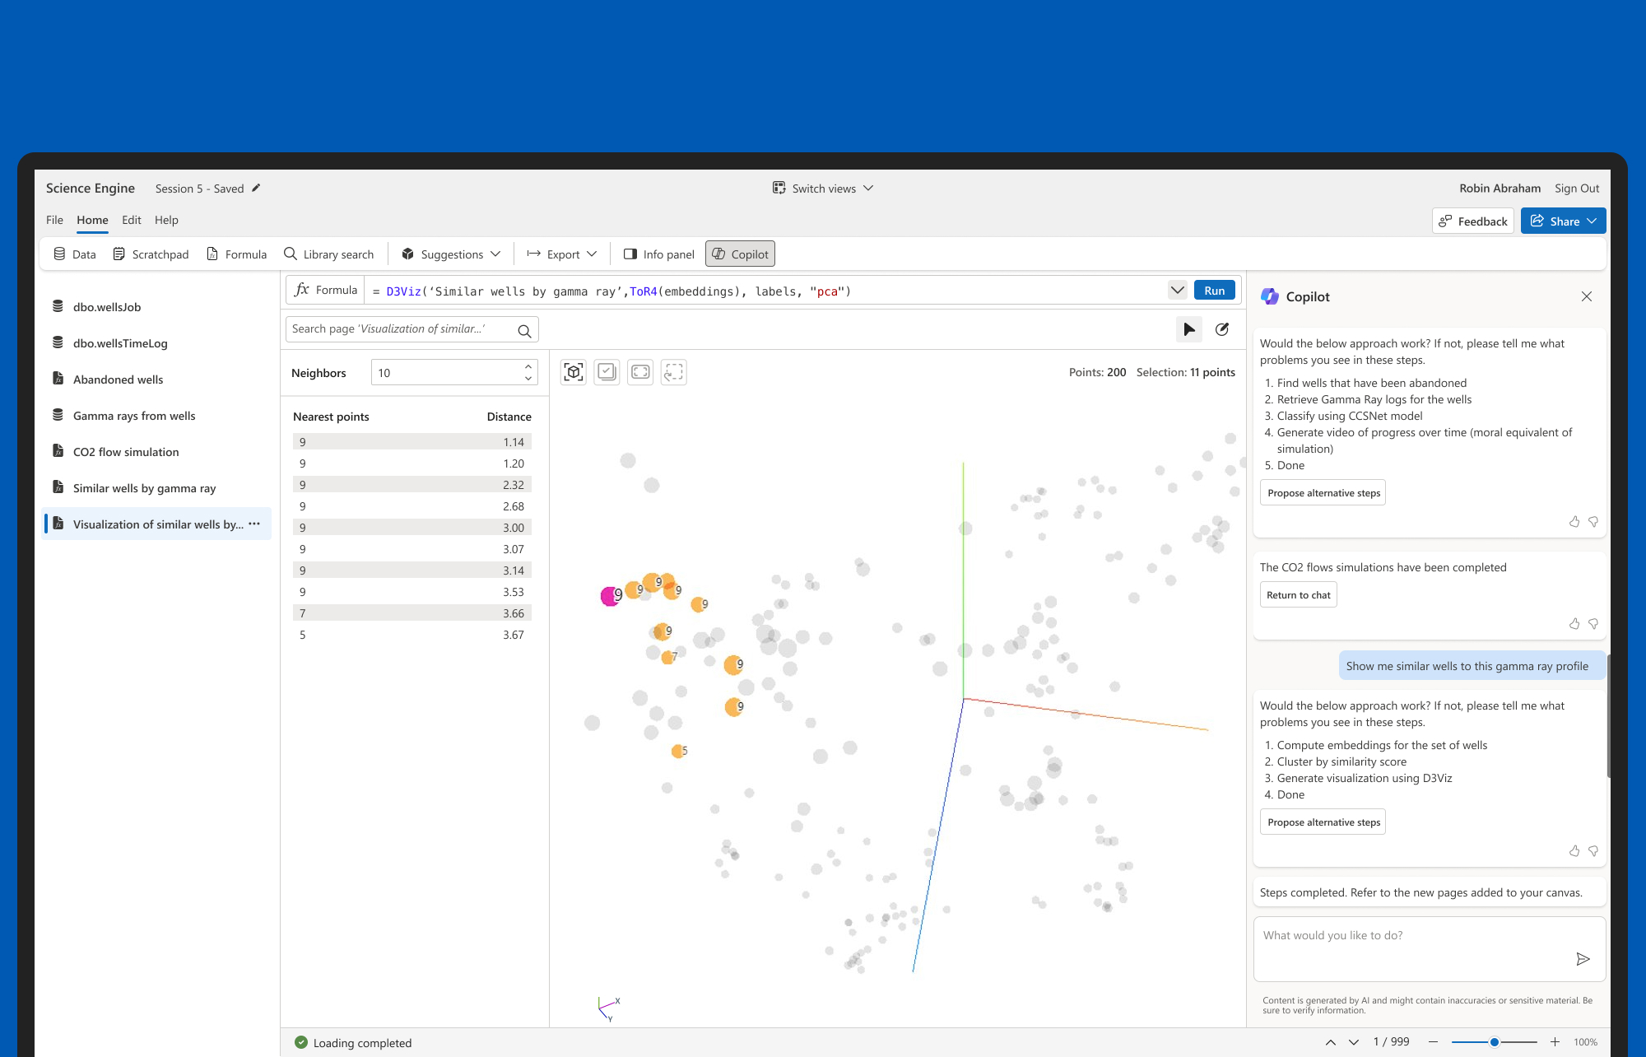Click the Run button
Screen dimensions: 1646x1057
(1214, 291)
